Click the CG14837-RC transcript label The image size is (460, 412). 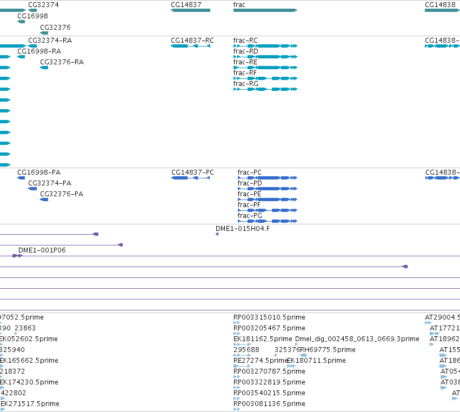(x=192, y=41)
